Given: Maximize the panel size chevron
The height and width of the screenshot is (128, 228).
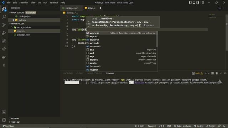Looking at the screenshot, I should coord(221,73).
